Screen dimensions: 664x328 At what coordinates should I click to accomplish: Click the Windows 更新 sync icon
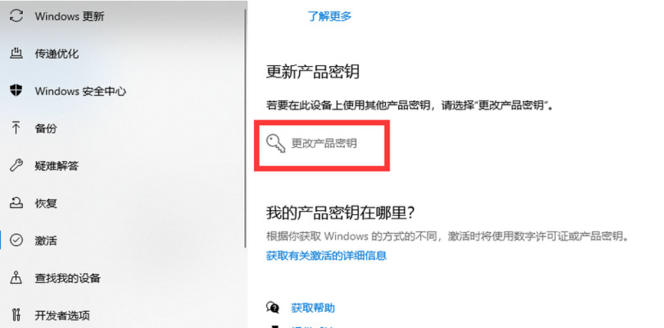click(x=16, y=16)
